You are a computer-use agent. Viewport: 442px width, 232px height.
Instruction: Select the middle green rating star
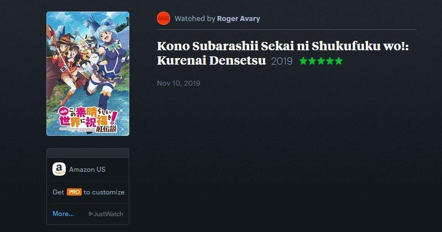(321, 61)
